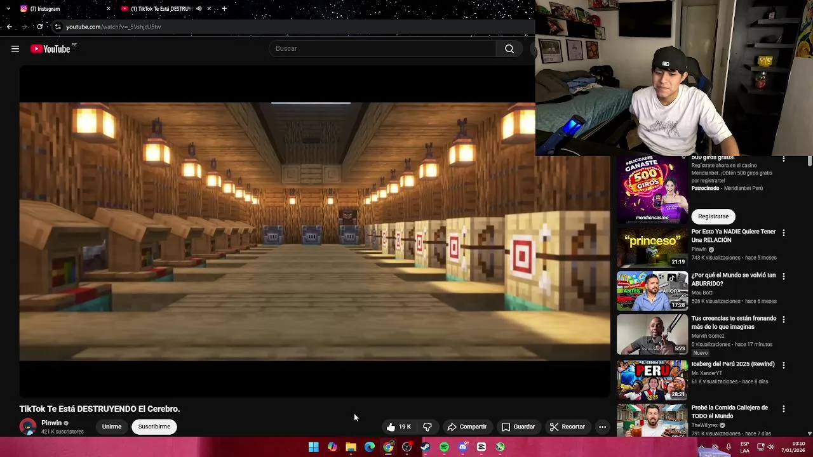The image size is (813, 457).
Task: Open the "princeso" video thumbnail
Action: point(652,248)
